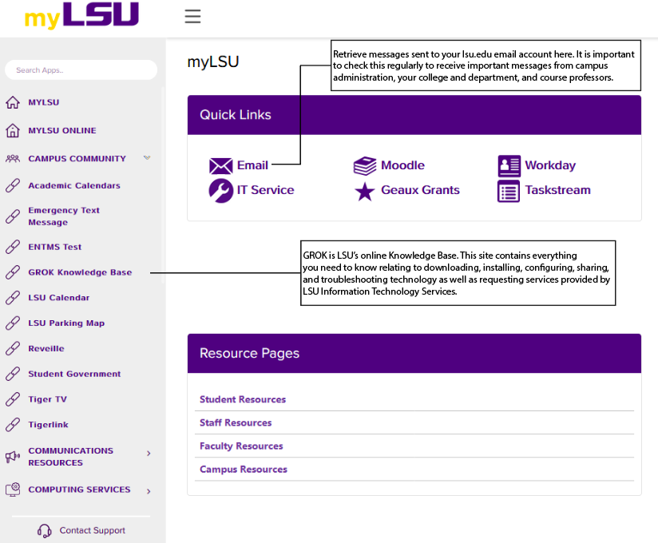Open the hamburger menu icon

click(x=192, y=16)
